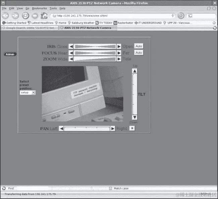Click the search engine G icon

(190, 16)
